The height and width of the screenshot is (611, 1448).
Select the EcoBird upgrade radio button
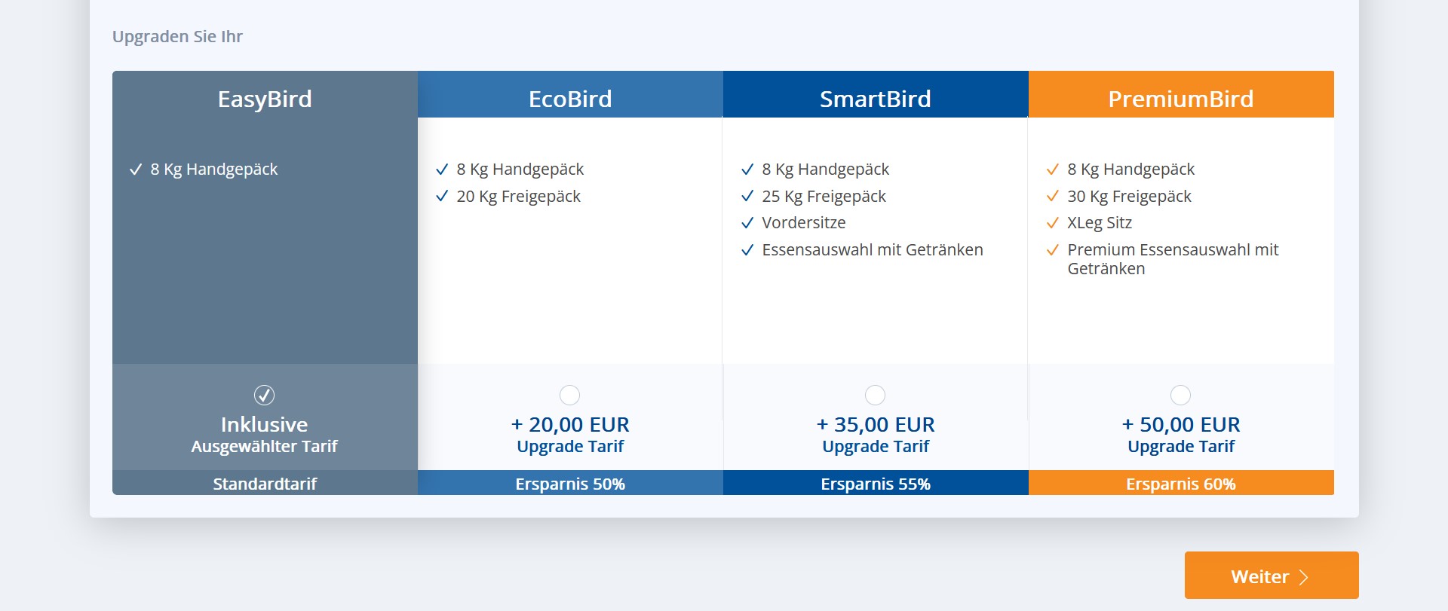569,395
